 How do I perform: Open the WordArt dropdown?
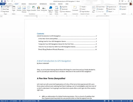point(100,9)
